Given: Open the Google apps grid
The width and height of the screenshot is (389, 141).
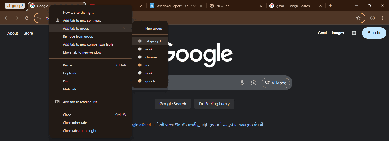Looking at the screenshot, I should (354, 33).
